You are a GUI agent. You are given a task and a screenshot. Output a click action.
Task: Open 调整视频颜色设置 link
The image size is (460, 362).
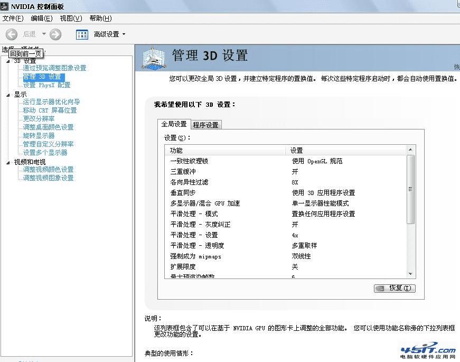48,170
